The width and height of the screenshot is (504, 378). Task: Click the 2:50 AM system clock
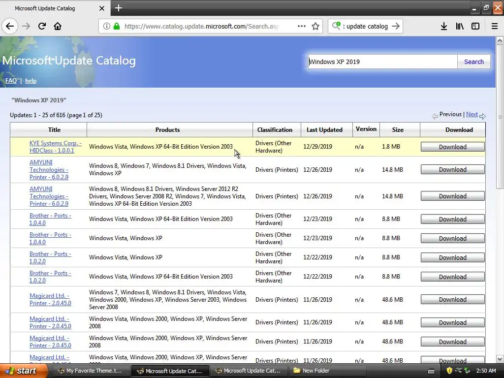click(486, 371)
